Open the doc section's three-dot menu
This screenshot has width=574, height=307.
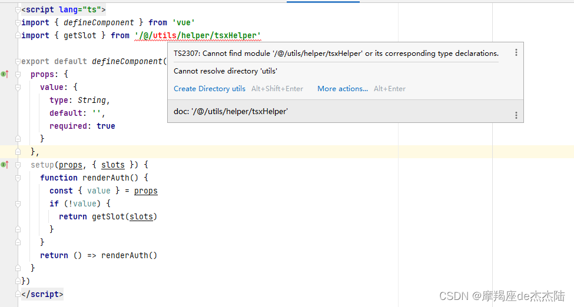point(516,115)
